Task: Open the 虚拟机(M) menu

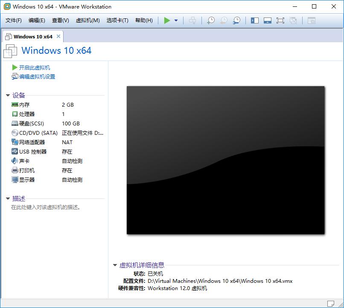Action: tap(87, 20)
